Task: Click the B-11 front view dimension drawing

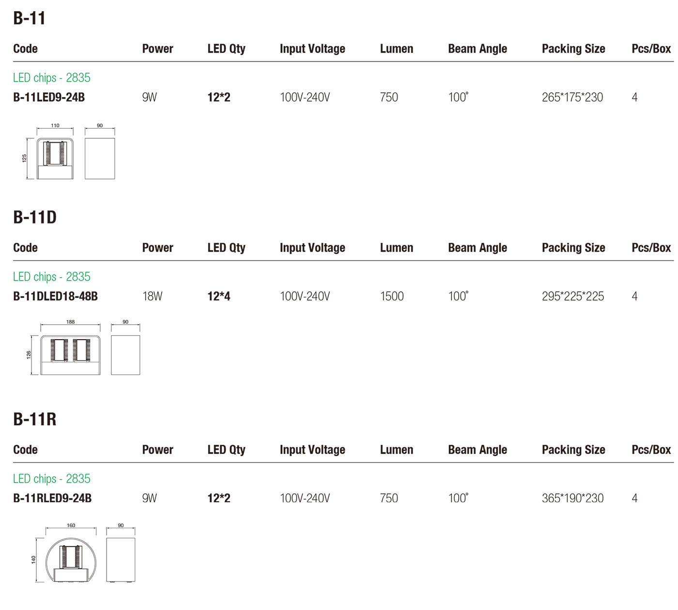Action: coord(47,152)
